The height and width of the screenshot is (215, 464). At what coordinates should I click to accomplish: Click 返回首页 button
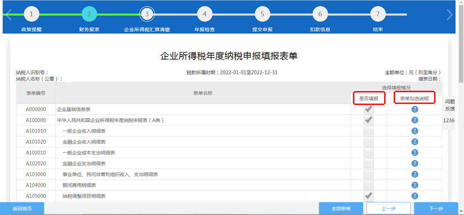22,209
